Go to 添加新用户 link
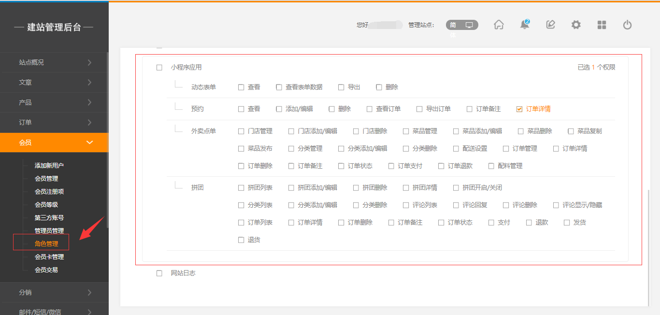 (x=49, y=165)
